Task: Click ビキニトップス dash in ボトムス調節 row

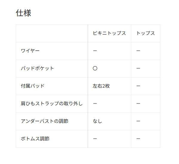Action: (95, 139)
